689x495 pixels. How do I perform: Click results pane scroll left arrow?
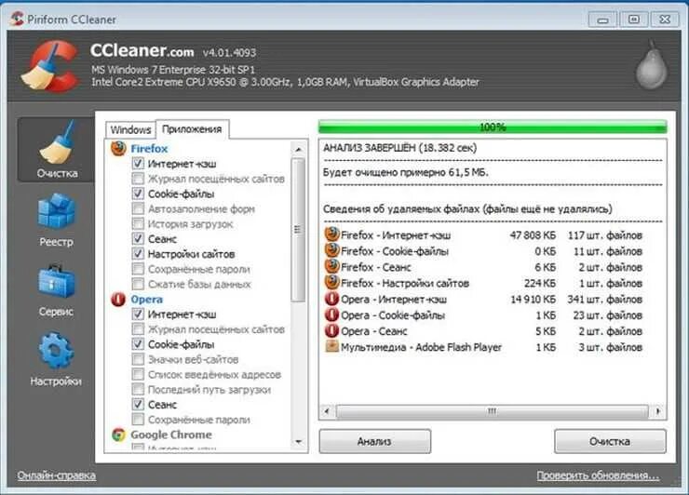tap(327, 411)
